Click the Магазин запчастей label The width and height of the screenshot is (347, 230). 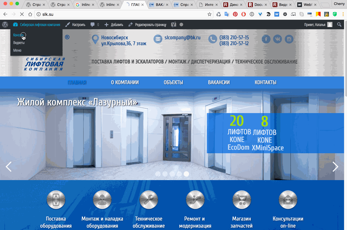(242, 222)
